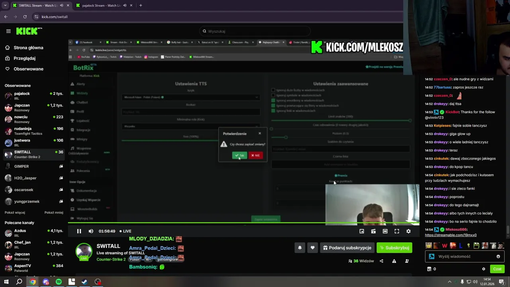Open the rudaninja channel in the sidebar
510x287 pixels.
(x=34, y=131)
